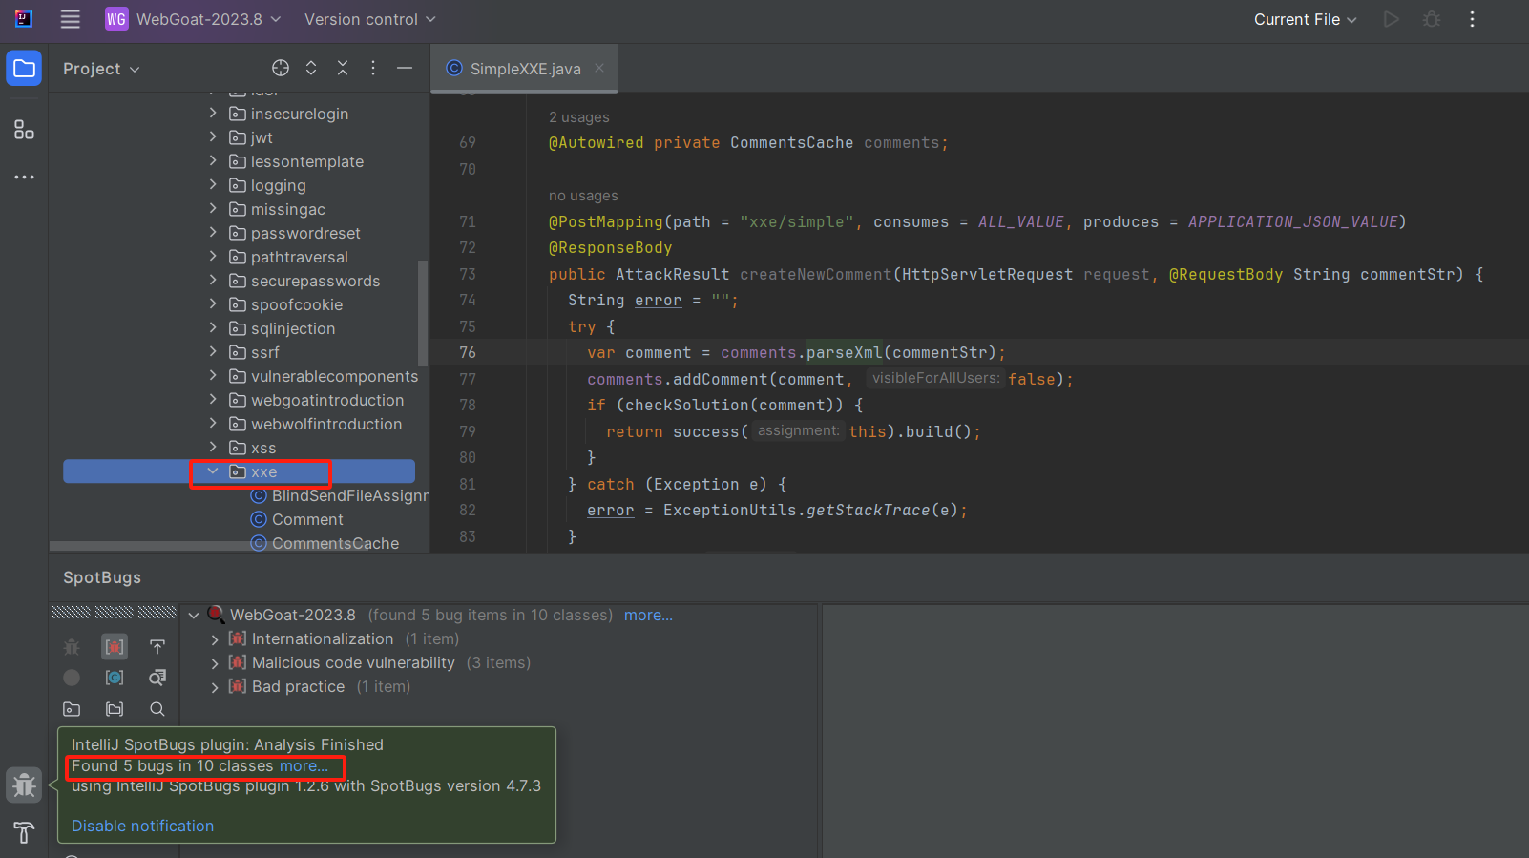The image size is (1529, 858).
Task: Show more tool windows via ellipsis
Action: pos(24,177)
